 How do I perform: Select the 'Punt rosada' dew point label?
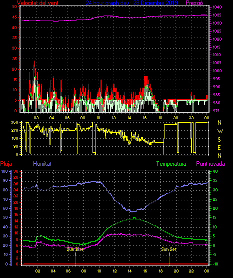tap(210, 164)
